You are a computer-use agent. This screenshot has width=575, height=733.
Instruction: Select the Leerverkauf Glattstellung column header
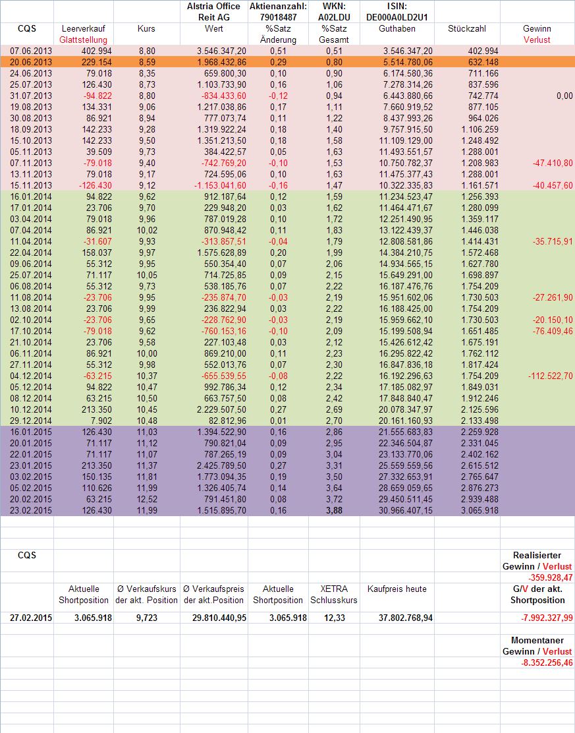pos(83,34)
